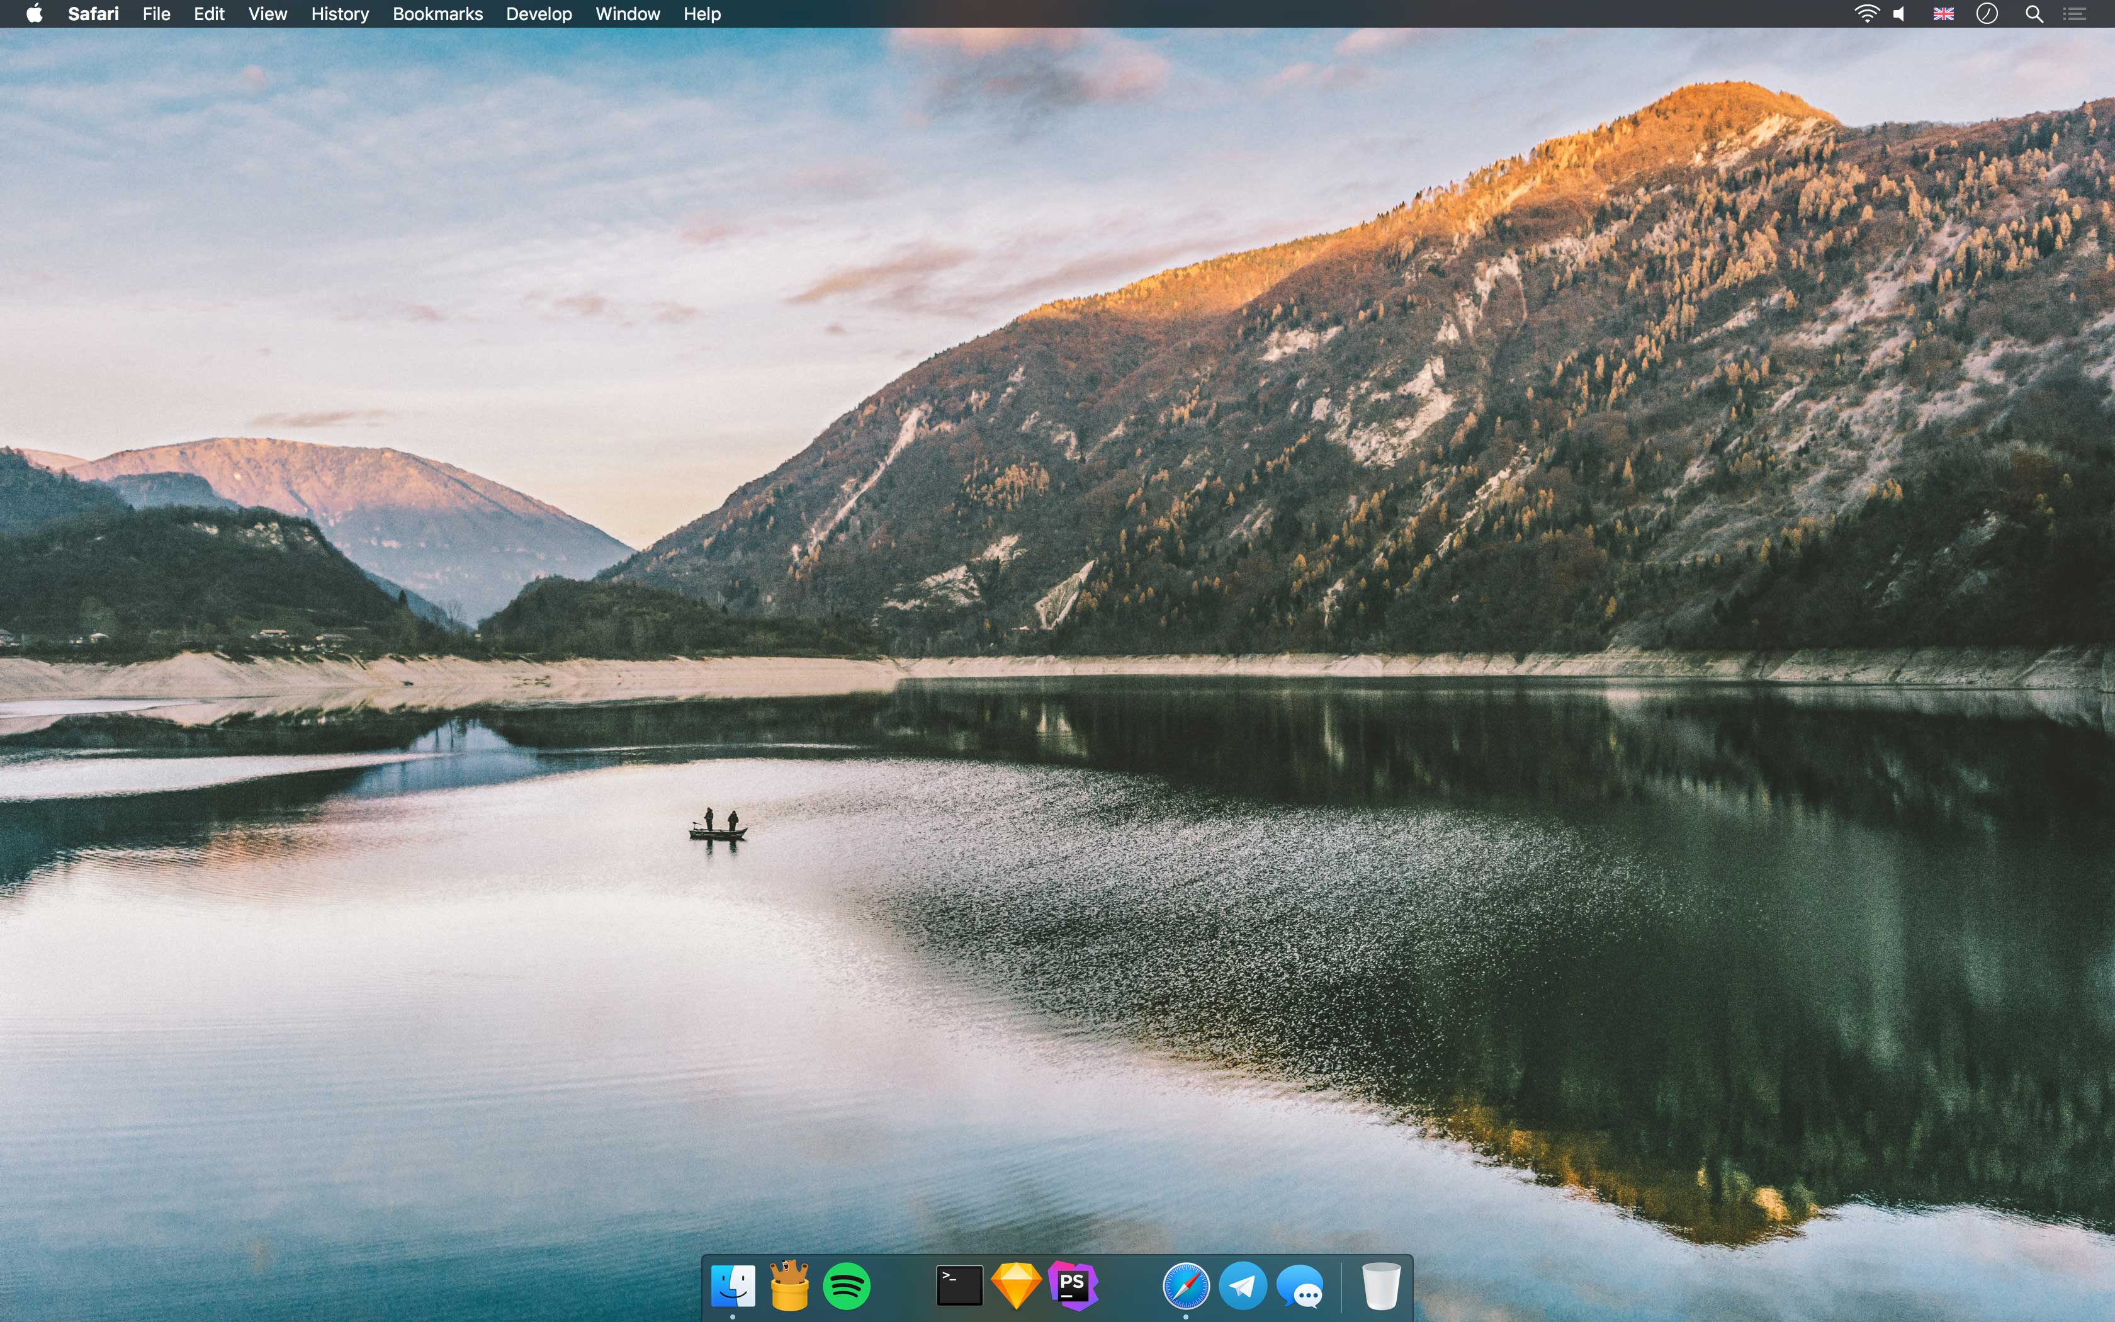Click the clock icon in menu bar
2115x1322 pixels.
pyautogui.click(x=1987, y=14)
